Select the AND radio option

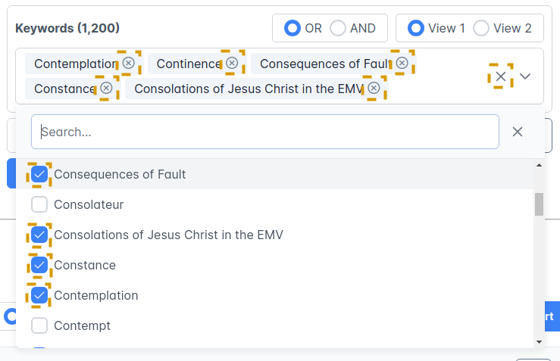(338, 28)
